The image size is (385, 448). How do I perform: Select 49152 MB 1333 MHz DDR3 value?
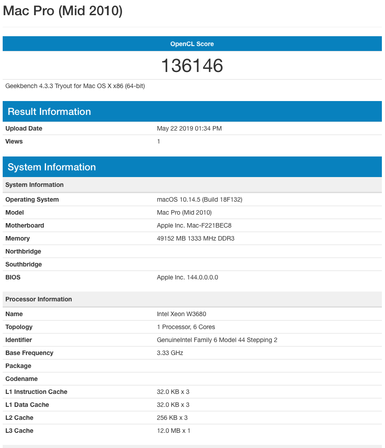(x=195, y=239)
